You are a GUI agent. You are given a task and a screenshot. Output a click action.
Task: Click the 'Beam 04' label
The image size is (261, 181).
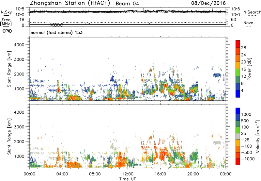(x=127, y=4)
